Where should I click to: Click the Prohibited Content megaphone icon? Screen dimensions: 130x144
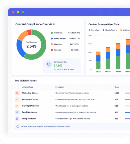coord(17,99)
